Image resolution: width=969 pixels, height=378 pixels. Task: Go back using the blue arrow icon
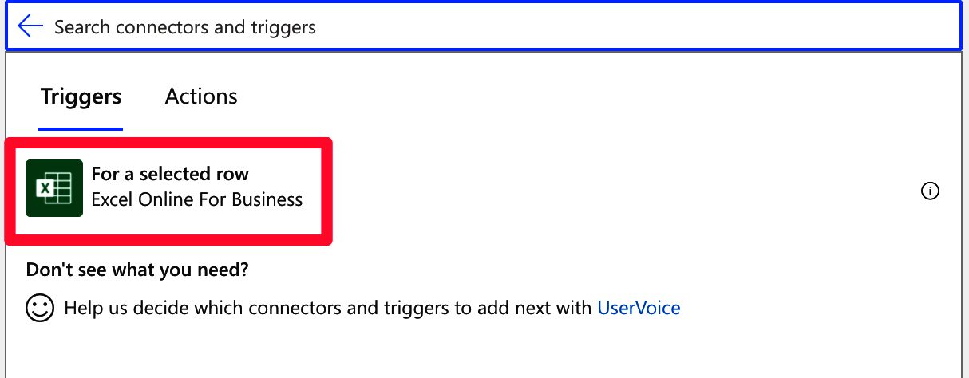point(30,26)
